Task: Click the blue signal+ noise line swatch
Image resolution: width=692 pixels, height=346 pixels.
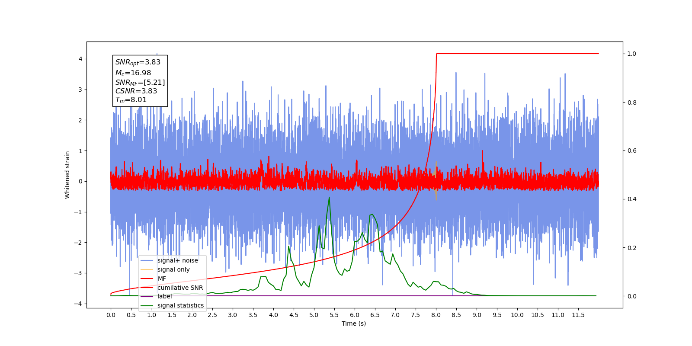Action: pyautogui.click(x=147, y=260)
